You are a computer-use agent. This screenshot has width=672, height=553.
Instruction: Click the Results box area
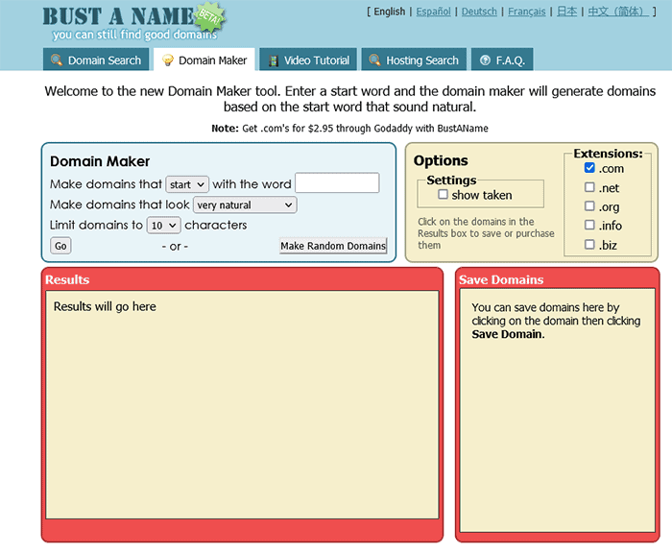(x=242, y=405)
